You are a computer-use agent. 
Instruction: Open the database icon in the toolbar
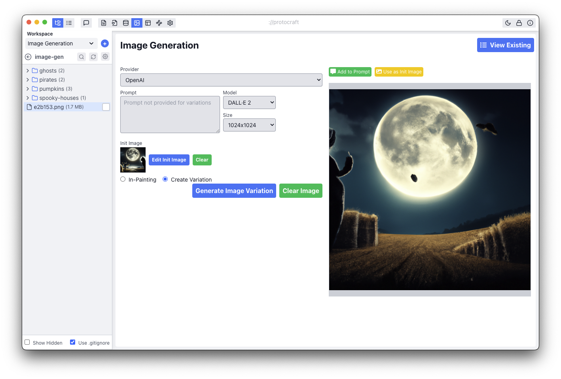click(126, 23)
